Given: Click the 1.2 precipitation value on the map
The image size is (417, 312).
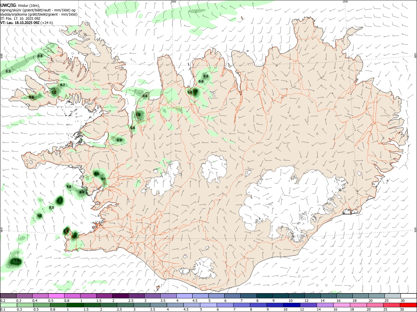Looking at the screenshot, I should (39, 216).
